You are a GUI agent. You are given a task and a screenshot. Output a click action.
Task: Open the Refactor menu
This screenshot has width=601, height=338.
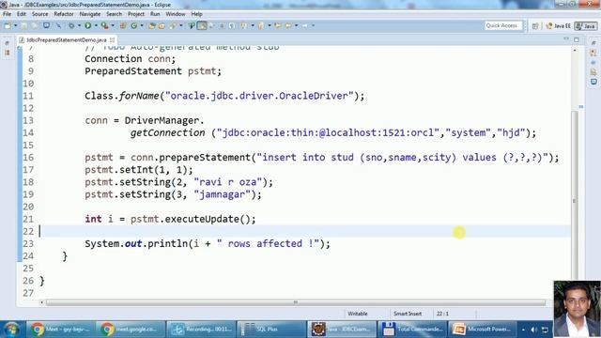coord(64,14)
